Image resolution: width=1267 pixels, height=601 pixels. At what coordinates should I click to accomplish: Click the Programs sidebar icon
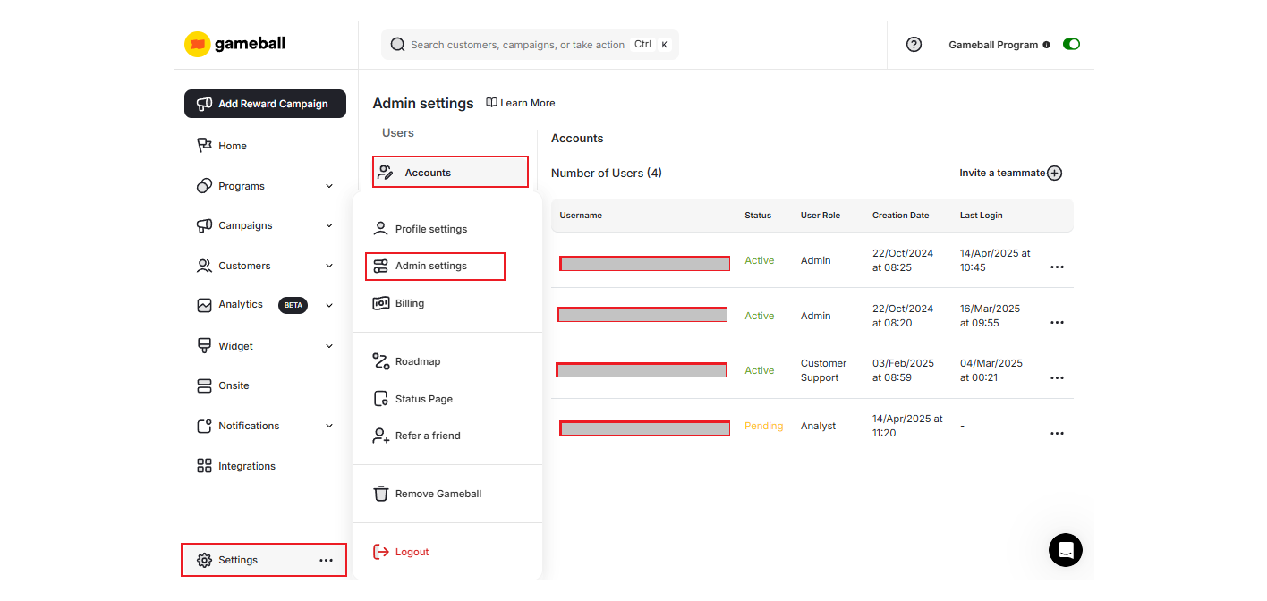tap(204, 186)
